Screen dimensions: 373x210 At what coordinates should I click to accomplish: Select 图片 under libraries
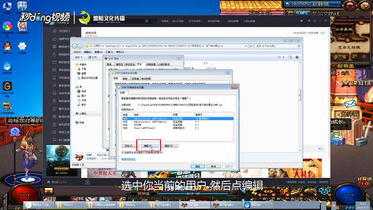[82, 96]
